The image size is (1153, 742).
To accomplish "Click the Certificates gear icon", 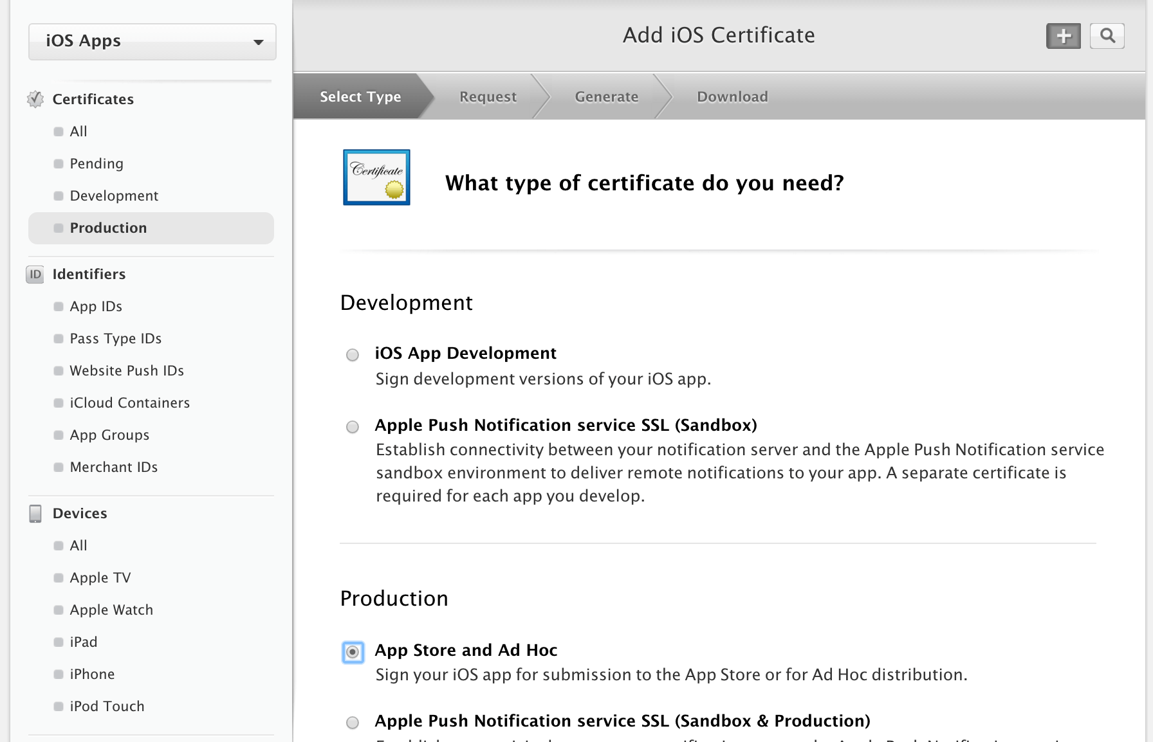I will coord(35,99).
